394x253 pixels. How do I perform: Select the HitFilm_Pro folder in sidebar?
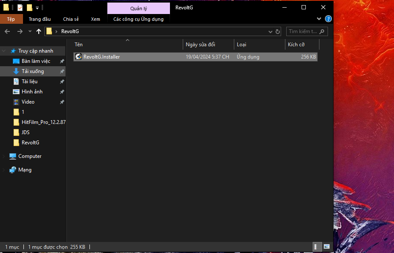(43, 122)
